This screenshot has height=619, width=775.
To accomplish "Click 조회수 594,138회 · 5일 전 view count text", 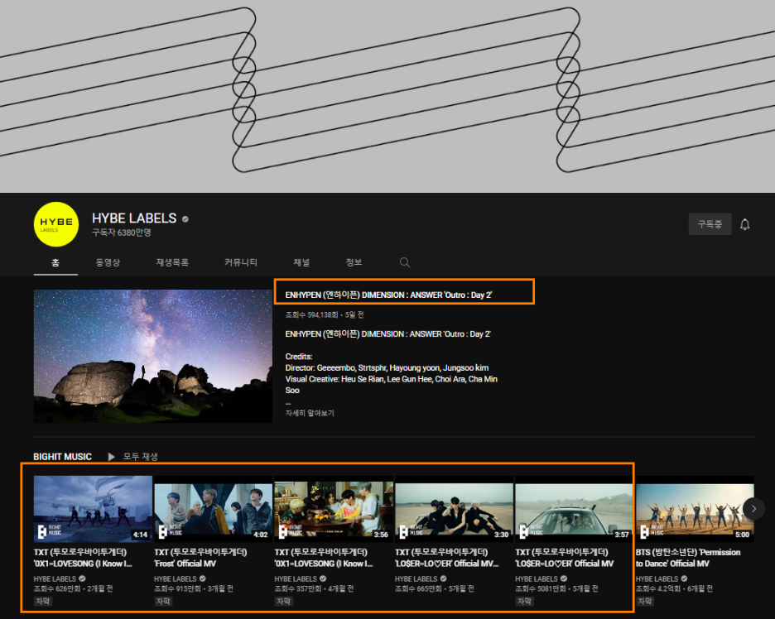I will pyautogui.click(x=325, y=314).
